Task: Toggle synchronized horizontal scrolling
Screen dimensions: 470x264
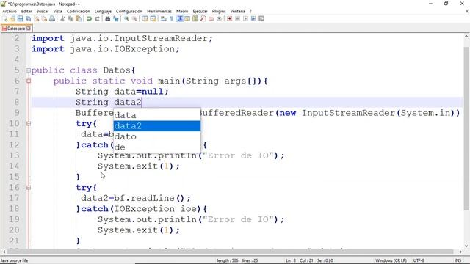Action: (x=153, y=18)
